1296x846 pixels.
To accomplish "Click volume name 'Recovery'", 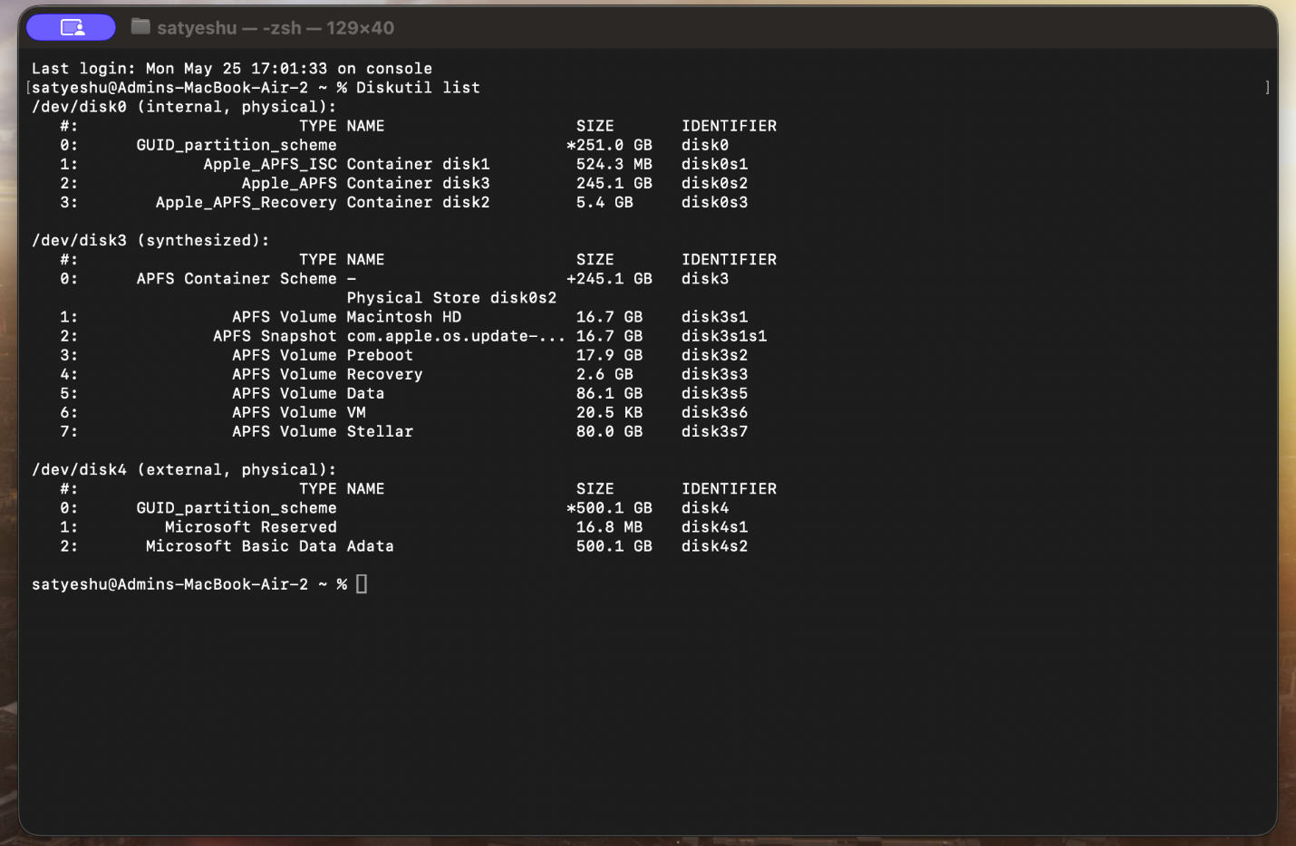I will point(384,374).
